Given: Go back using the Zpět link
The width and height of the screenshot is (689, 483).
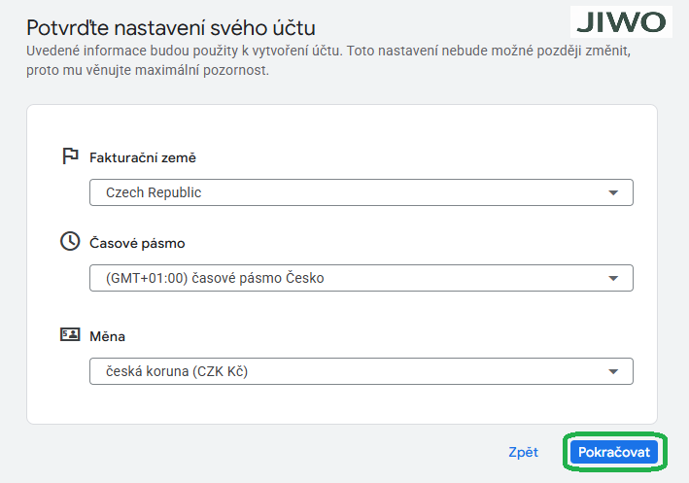Looking at the screenshot, I should 523,452.
